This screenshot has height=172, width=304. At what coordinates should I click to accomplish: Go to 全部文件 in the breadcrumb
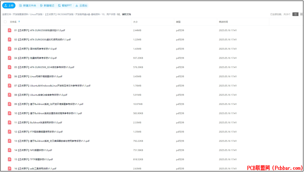pos(6,14)
